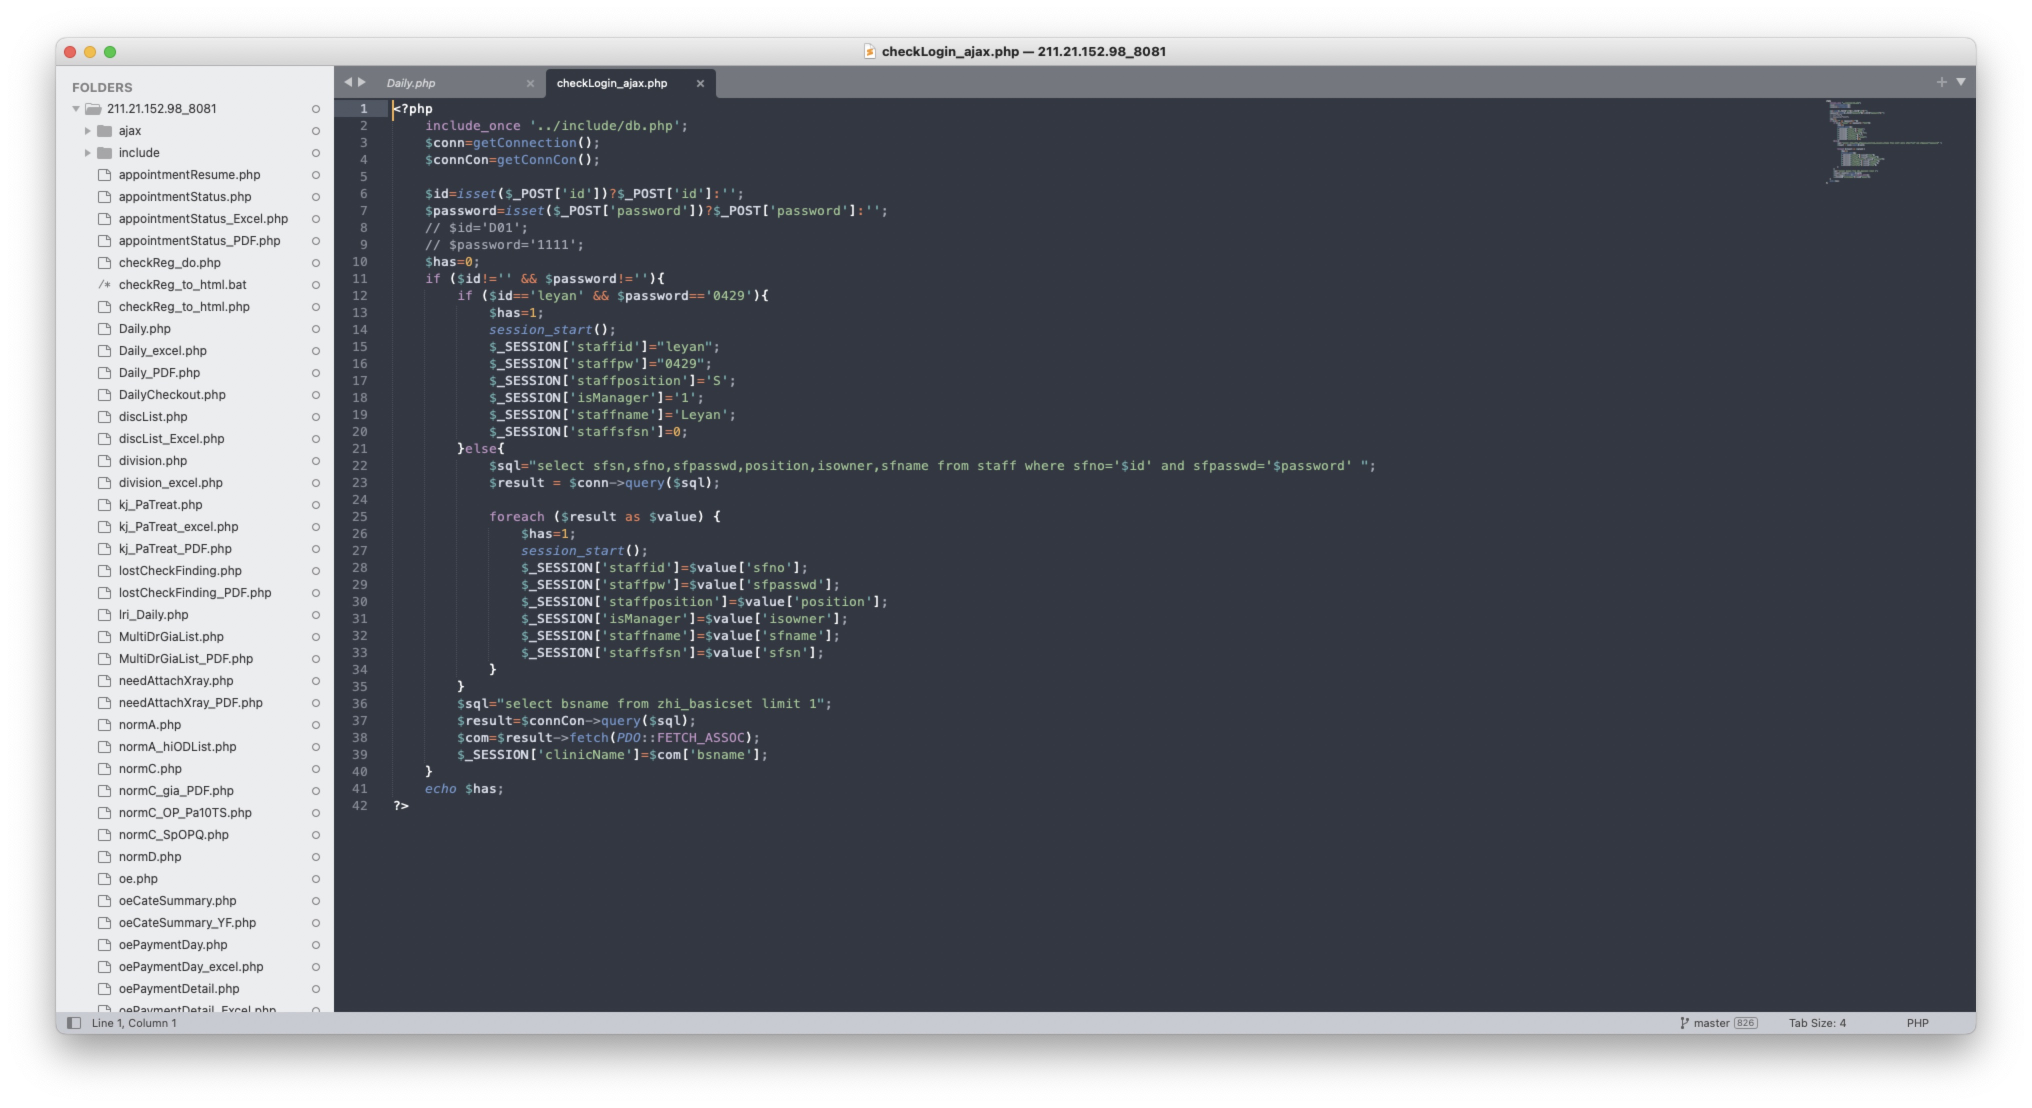This screenshot has width=2032, height=1108.
Task: Click line number 41 in gutter
Action: 359,789
